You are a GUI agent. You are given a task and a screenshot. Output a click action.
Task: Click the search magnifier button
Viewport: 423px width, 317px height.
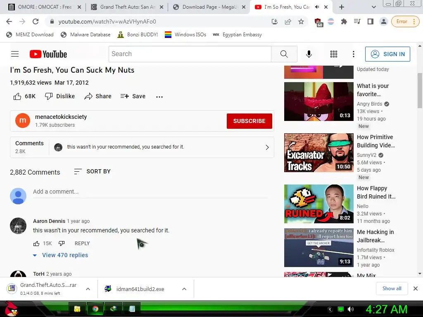[x=284, y=54]
